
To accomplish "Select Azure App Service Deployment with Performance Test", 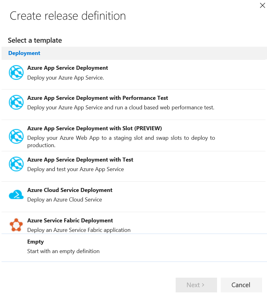I will pyautogui.click(x=97, y=98).
